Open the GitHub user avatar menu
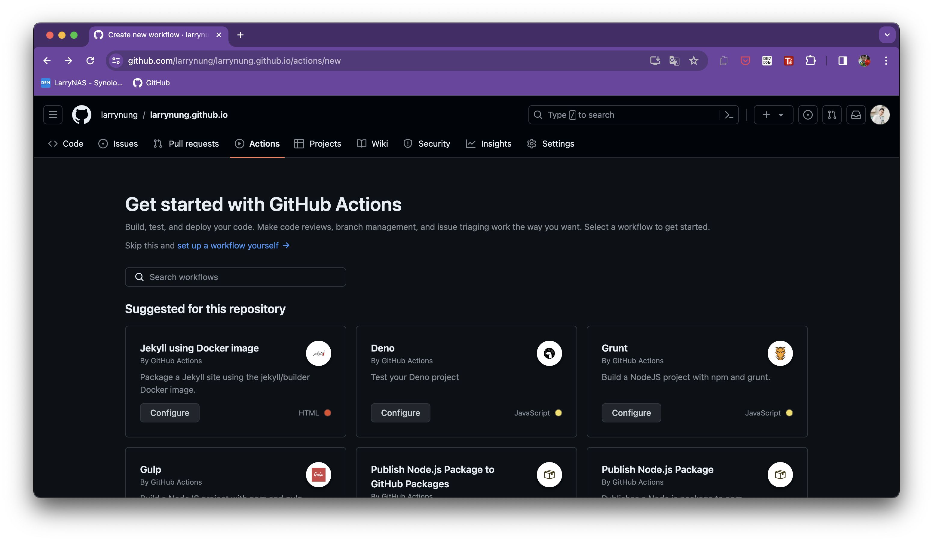 [x=880, y=115]
